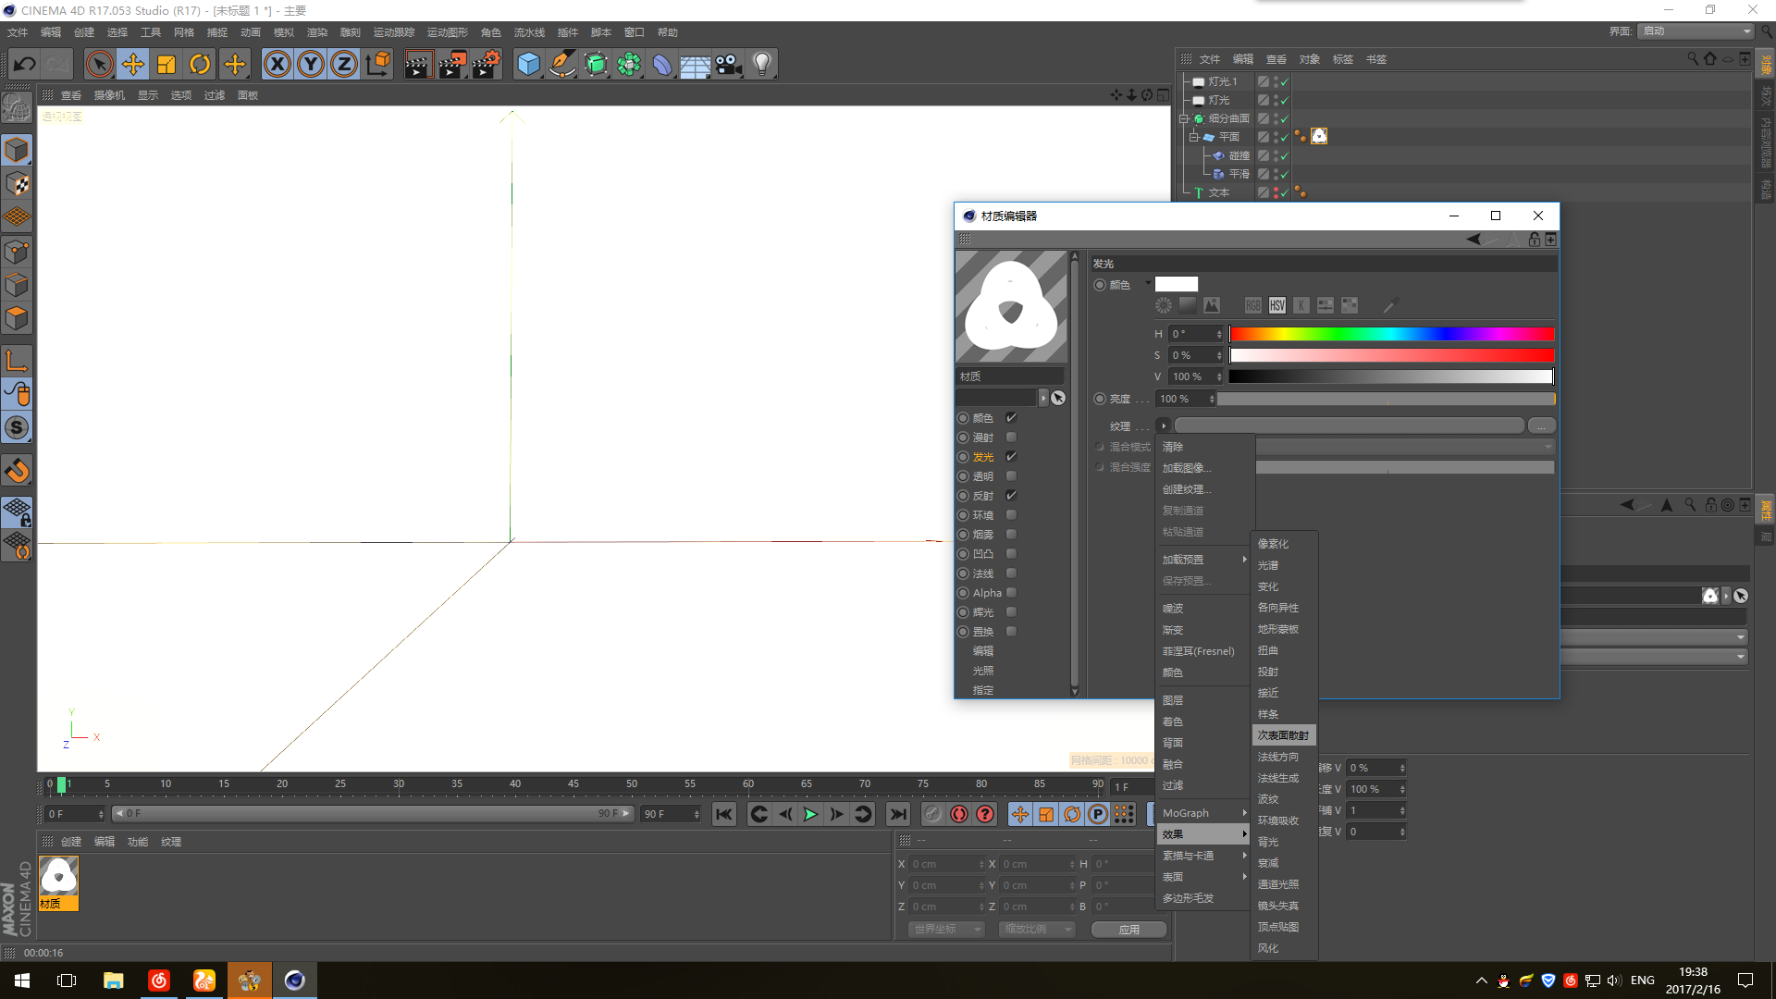
Task: Enable the 透明 channel checkbox
Action: [1011, 476]
